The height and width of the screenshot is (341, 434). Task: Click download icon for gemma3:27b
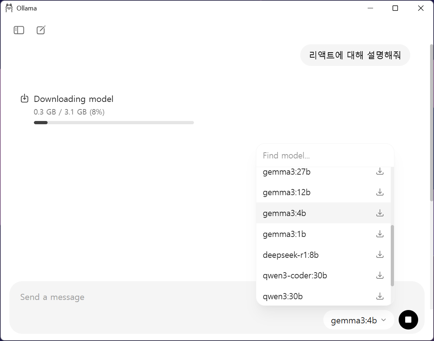click(380, 171)
